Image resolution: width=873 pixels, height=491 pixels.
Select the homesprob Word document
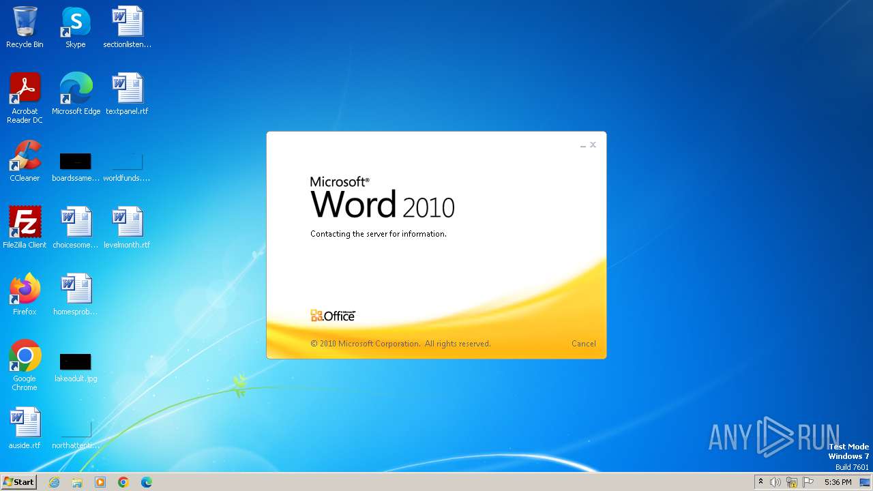coord(76,295)
